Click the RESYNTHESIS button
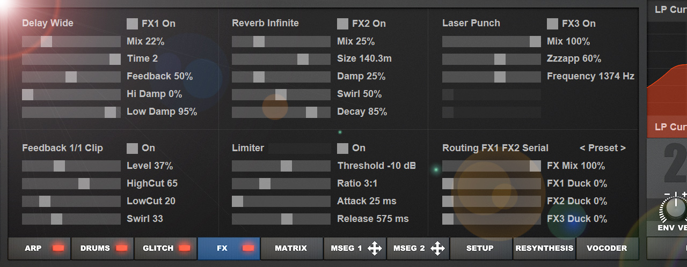This screenshot has width=687, height=267. point(544,248)
